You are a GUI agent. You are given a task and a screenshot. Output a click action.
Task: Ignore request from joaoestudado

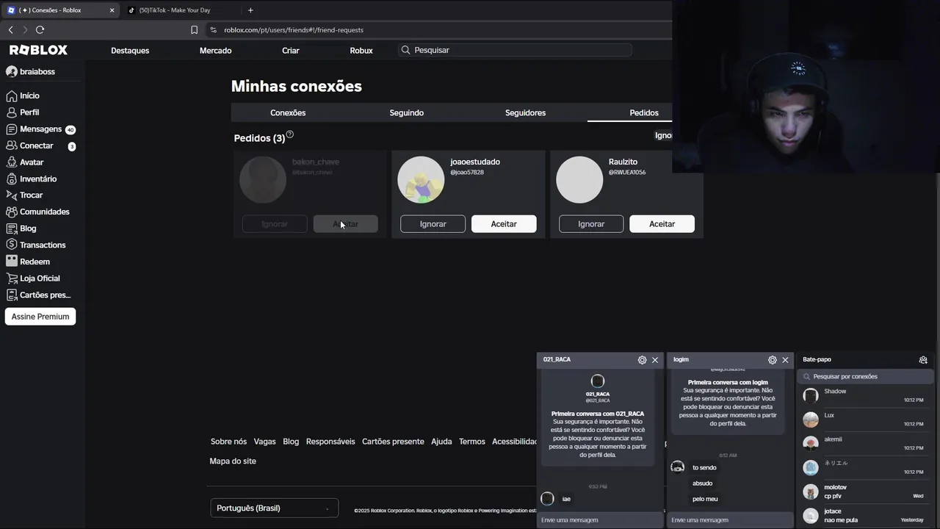433,224
